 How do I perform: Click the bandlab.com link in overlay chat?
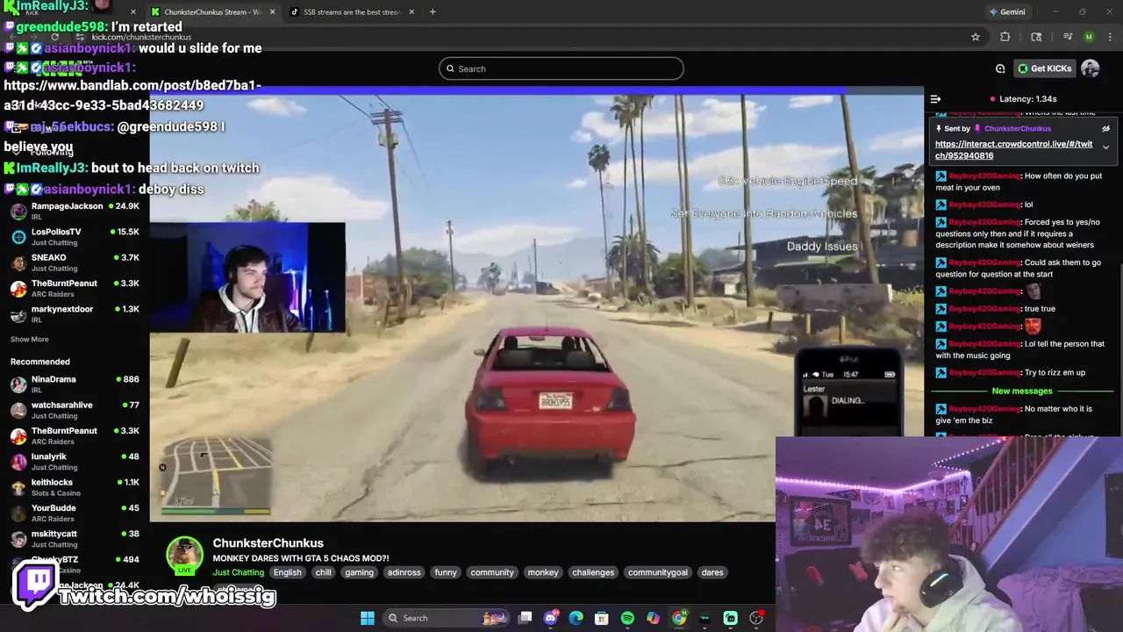pyautogui.click(x=132, y=95)
